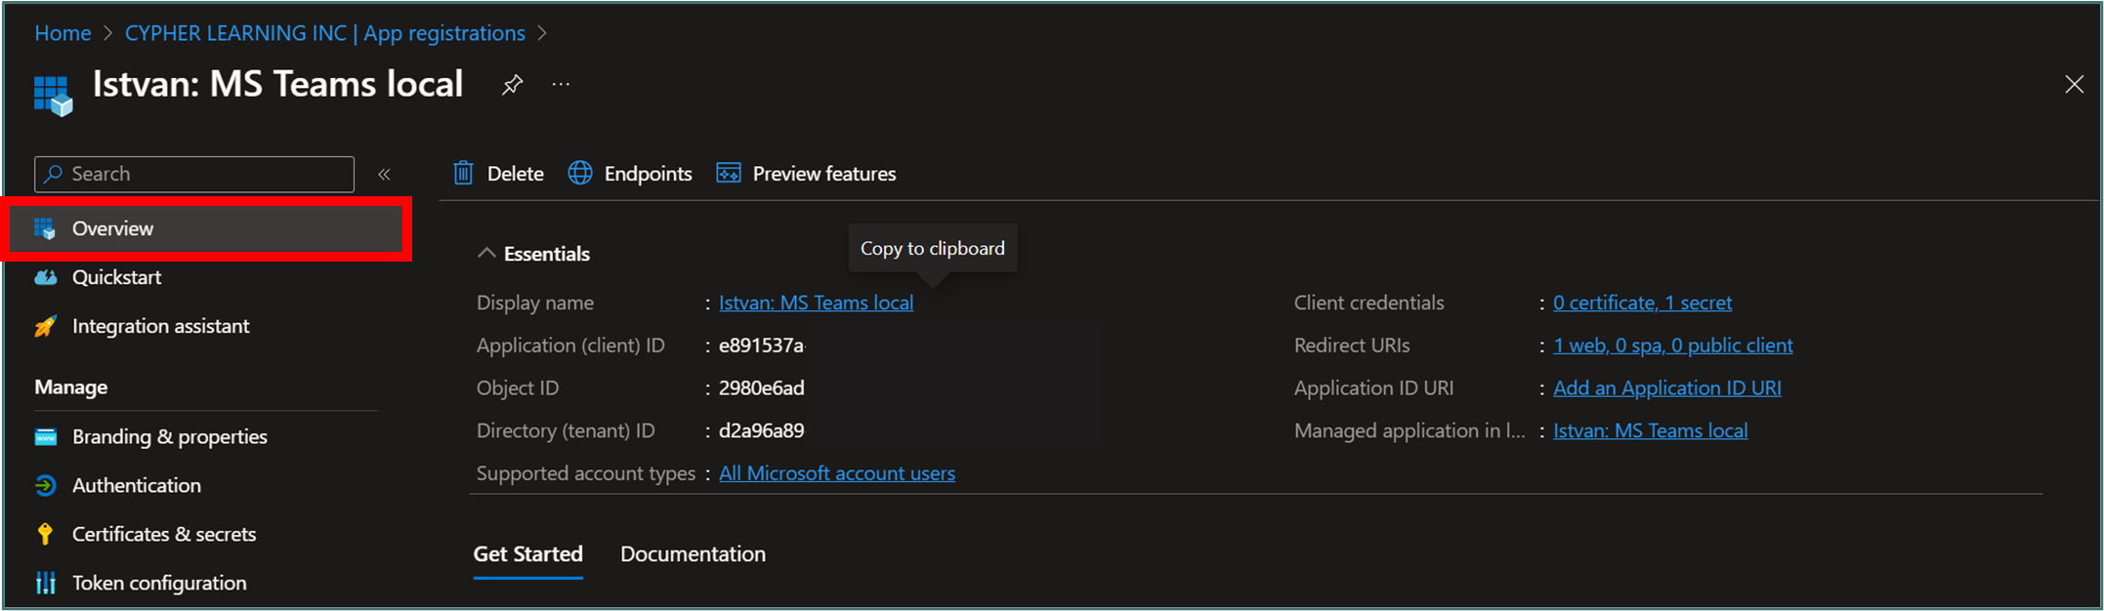The image size is (2104, 611).
Task: Click the Client credentials label
Action: pos(1368,303)
